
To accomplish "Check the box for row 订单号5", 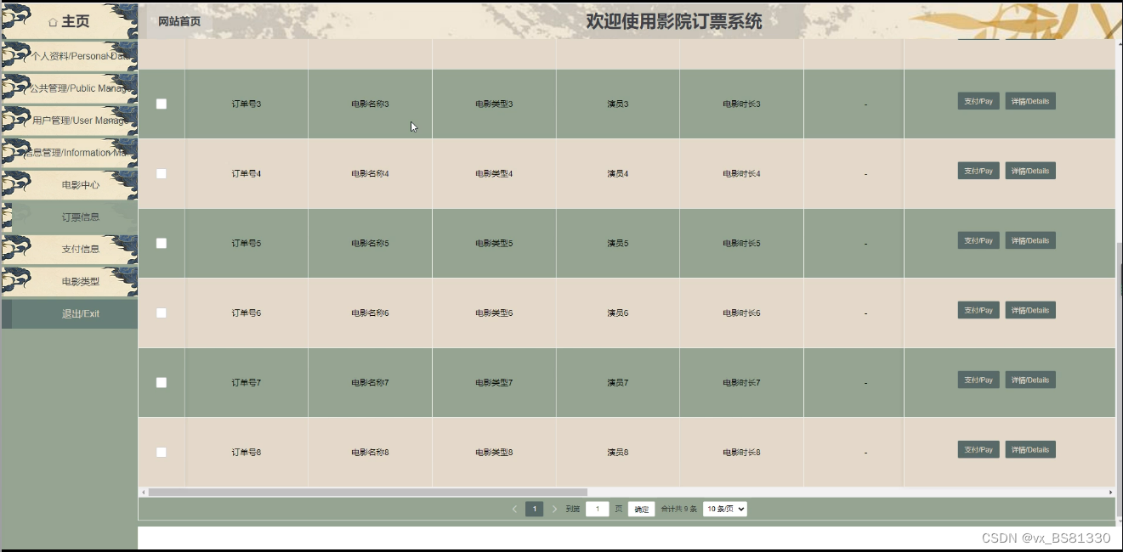I will pyautogui.click(x=162, y=243).
